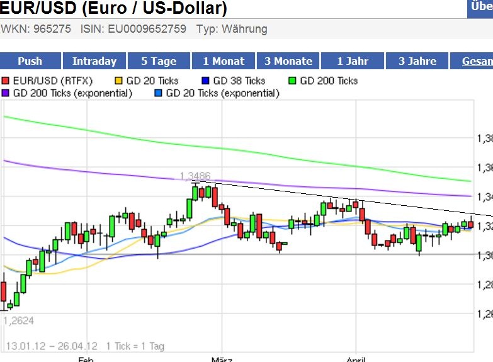
Task: Click the GD 200 Ticks (exponential) label
Action: click(x=72, y=93)
